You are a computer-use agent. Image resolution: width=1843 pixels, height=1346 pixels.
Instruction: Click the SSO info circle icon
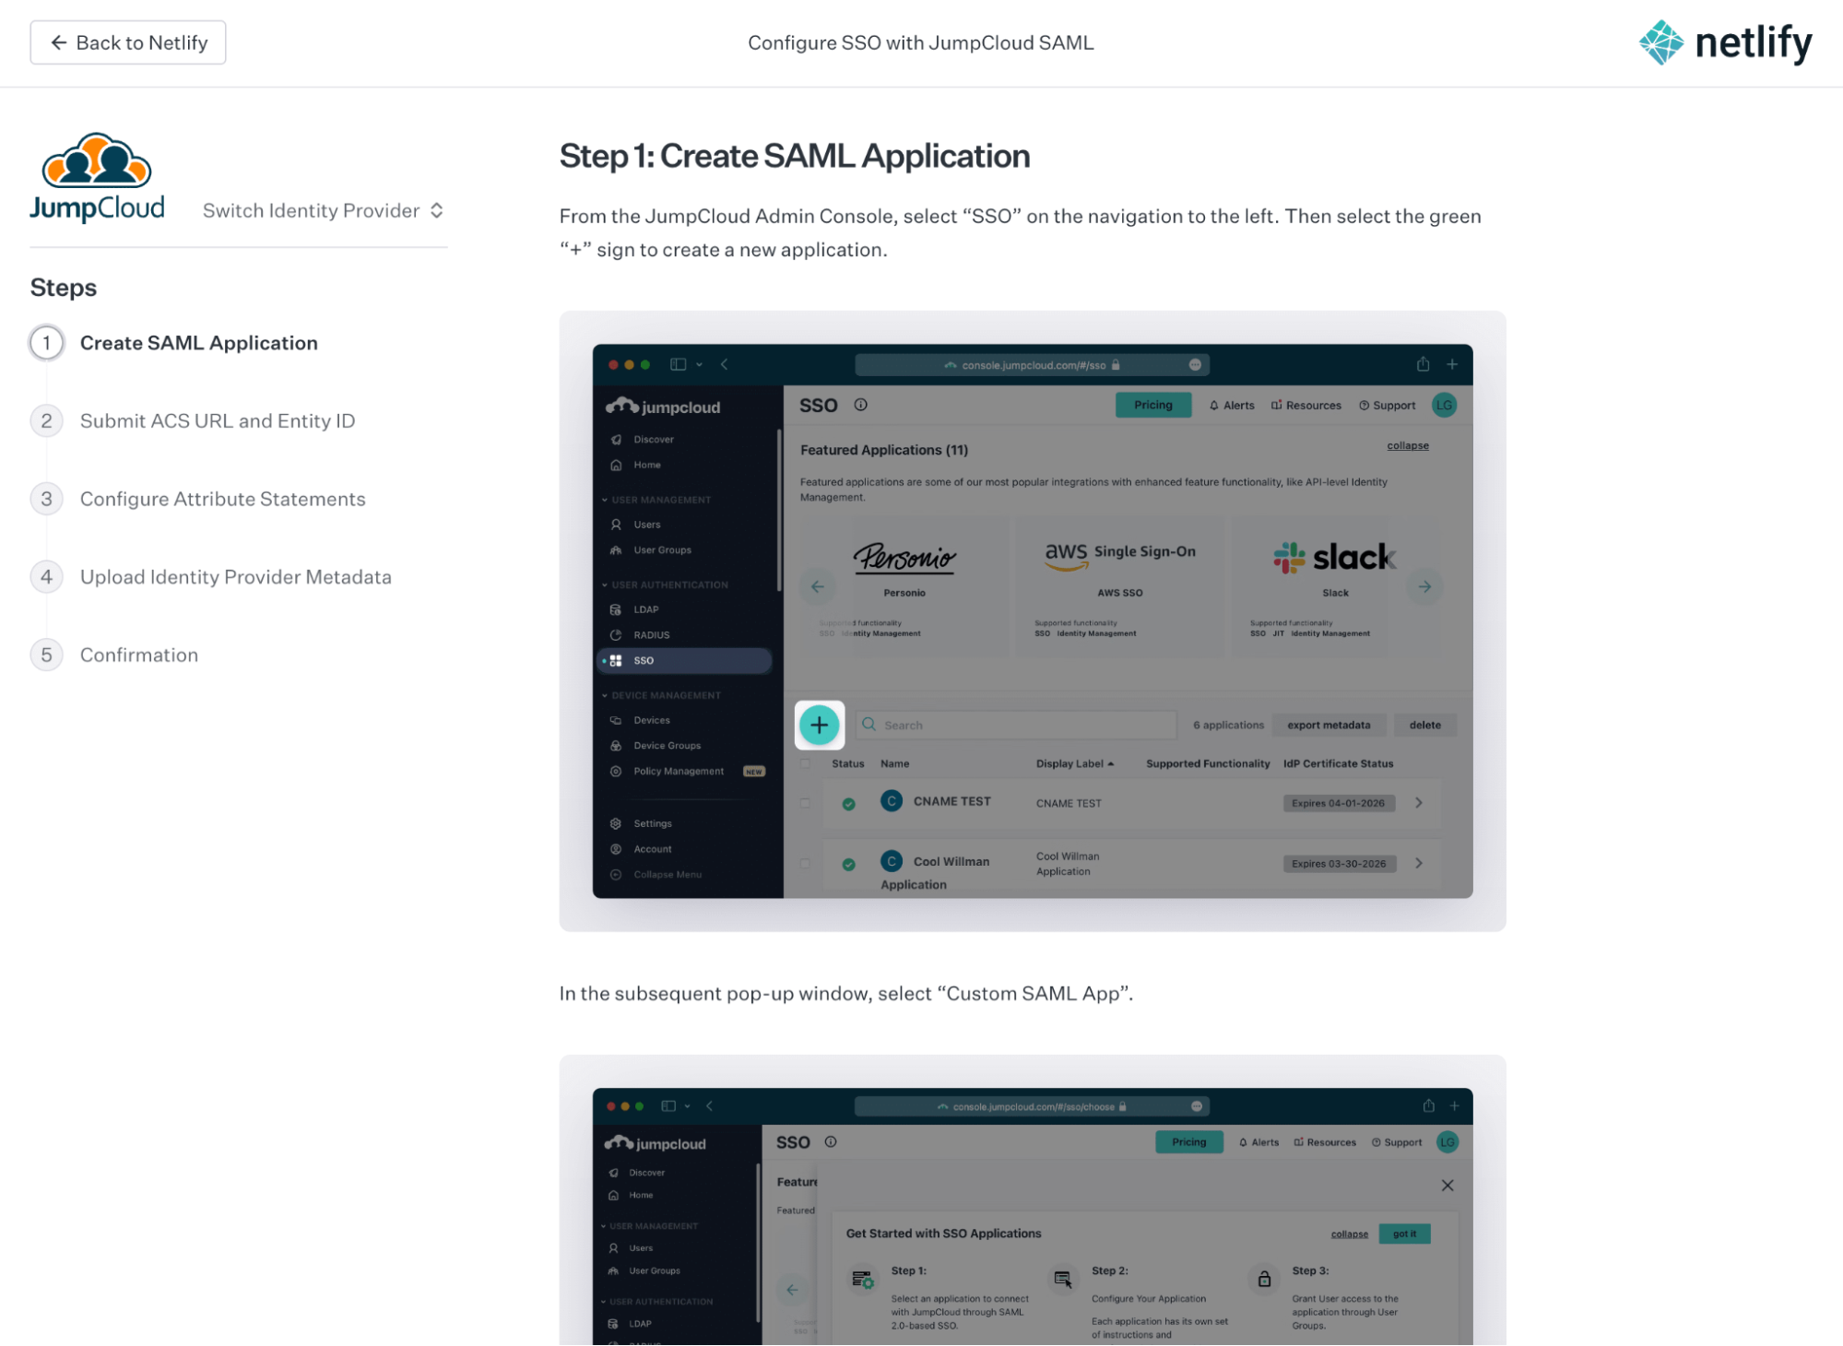[x=860, y=405]
